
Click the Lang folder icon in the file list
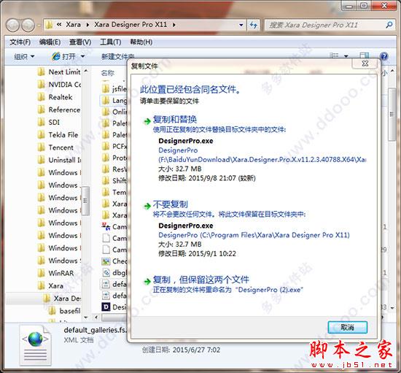pyautogui.click(x=106, y=100)
